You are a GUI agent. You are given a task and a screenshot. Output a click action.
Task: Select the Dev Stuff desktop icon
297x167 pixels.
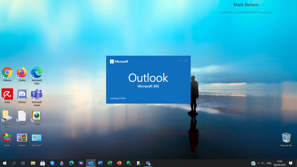click(37, 140)
